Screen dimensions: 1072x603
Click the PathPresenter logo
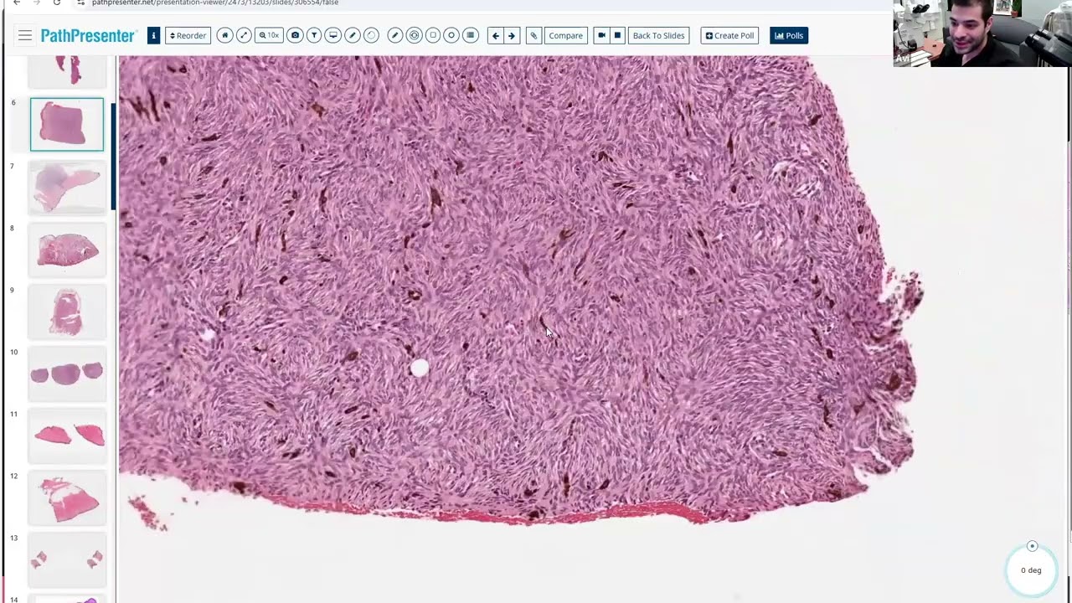[x=88, y=35]
